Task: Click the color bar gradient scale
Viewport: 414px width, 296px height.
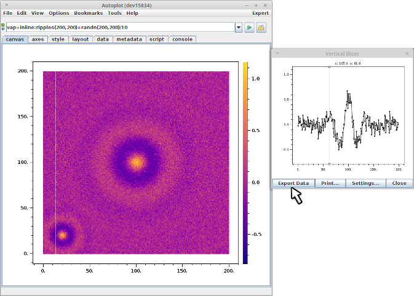Action: point(245,163)
